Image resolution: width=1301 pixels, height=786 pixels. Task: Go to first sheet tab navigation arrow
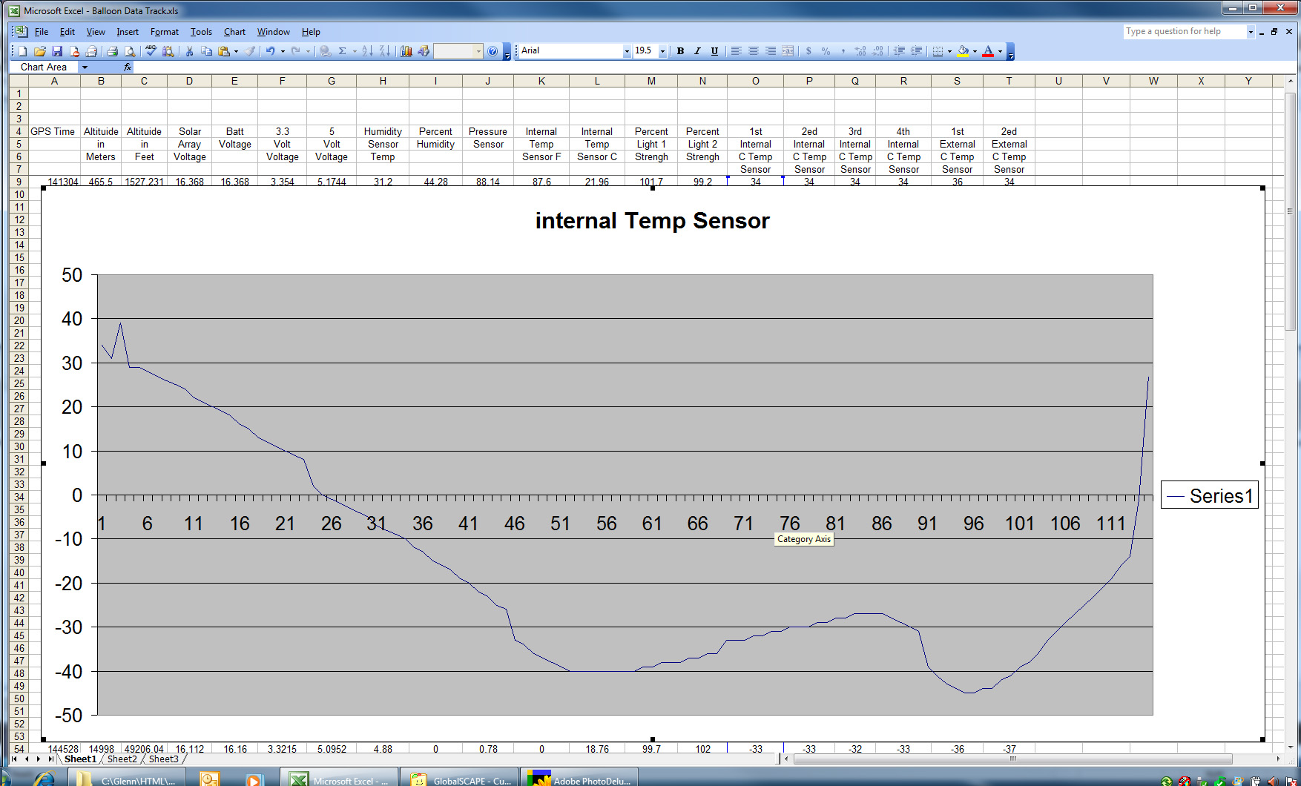pyautogui.click(x=14, y=759)
